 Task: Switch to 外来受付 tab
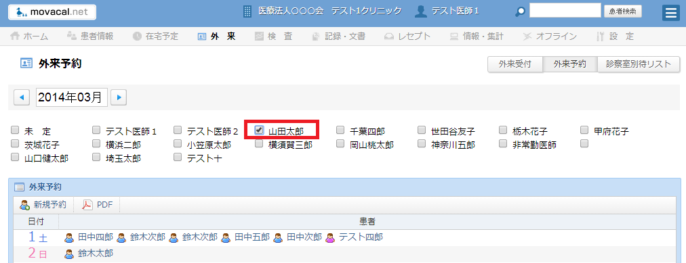515,64
